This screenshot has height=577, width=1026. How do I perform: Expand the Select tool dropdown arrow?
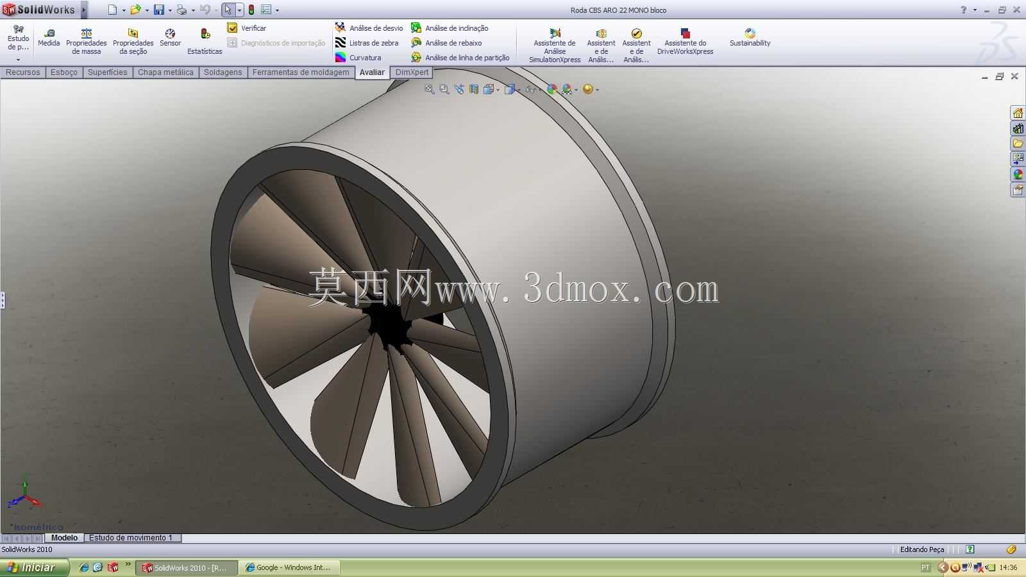pos(239,10)
